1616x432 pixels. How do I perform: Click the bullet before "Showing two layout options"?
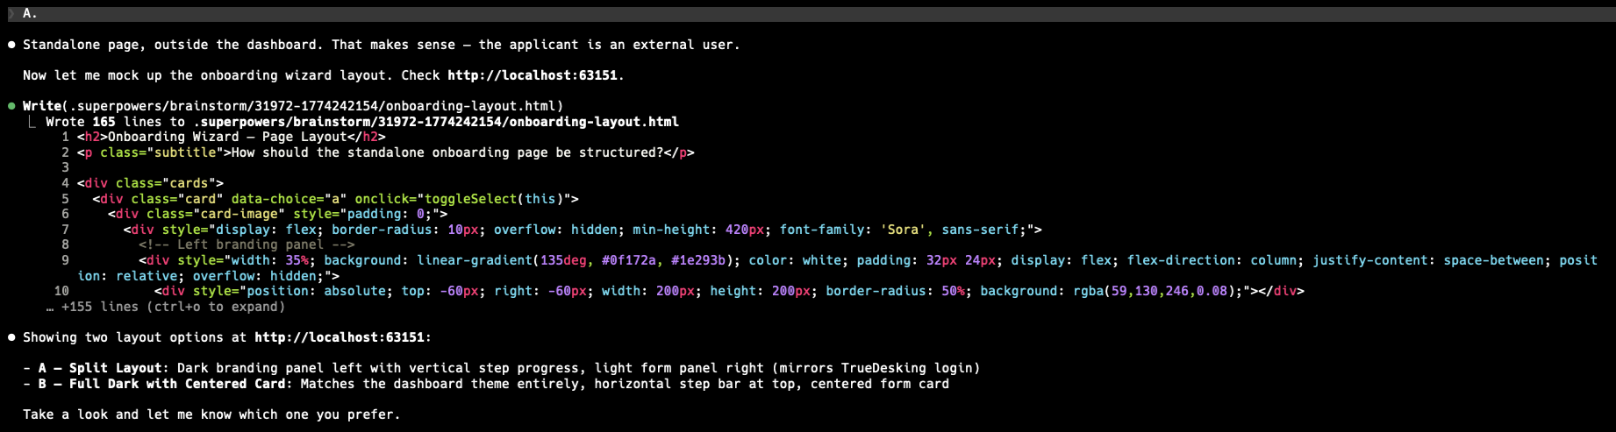(x=11, y=337)
